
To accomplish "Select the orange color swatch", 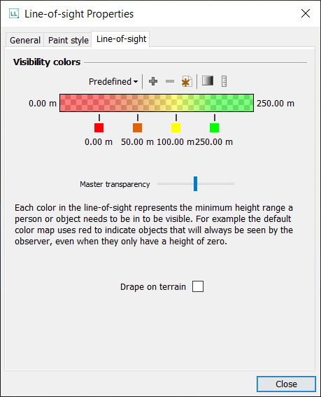I will (x=137, y=127).
